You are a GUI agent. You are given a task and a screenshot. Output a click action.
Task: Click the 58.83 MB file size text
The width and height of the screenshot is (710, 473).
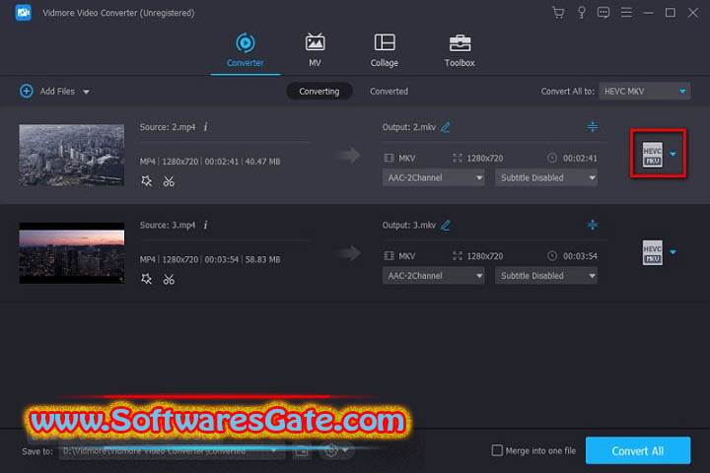pyautogui.click(x=262, y=259)
